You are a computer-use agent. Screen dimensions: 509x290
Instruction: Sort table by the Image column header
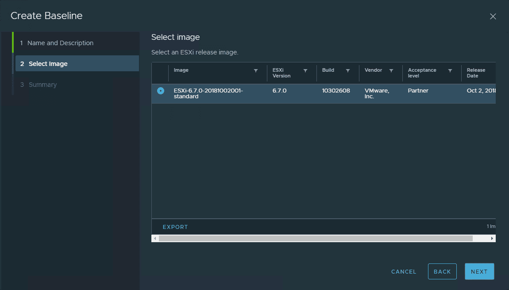point(181,70)
